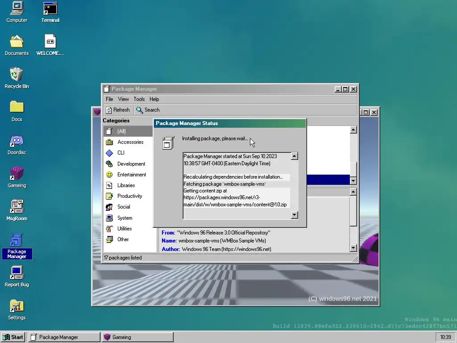Click the 'Fetching package' log line
Screen dimensions: 457x343
click(225, 184)
